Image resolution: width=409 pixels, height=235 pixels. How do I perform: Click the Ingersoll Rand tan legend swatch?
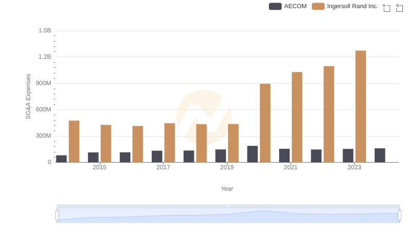pyautogui.click(x=318, y=6)
